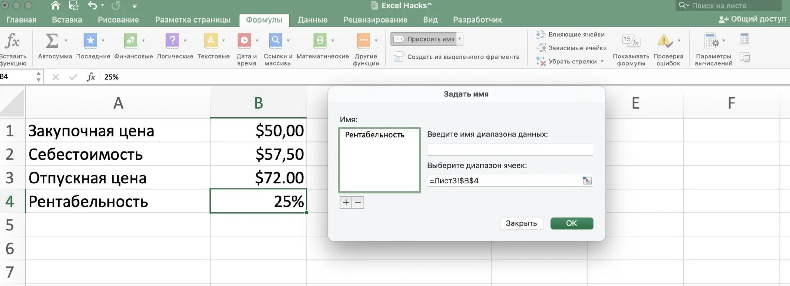790x286 pixels.
Task: Click the data range name input field
Action: (510, 149)
